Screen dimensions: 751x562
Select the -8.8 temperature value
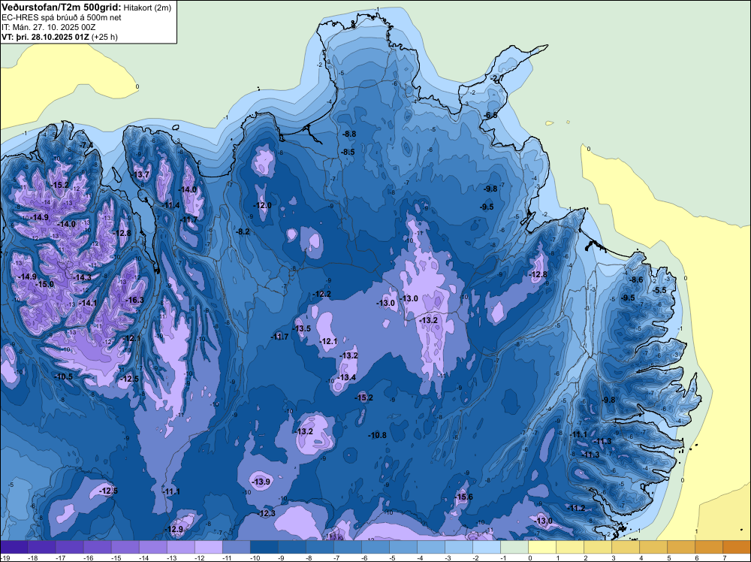tap(349, 134)
